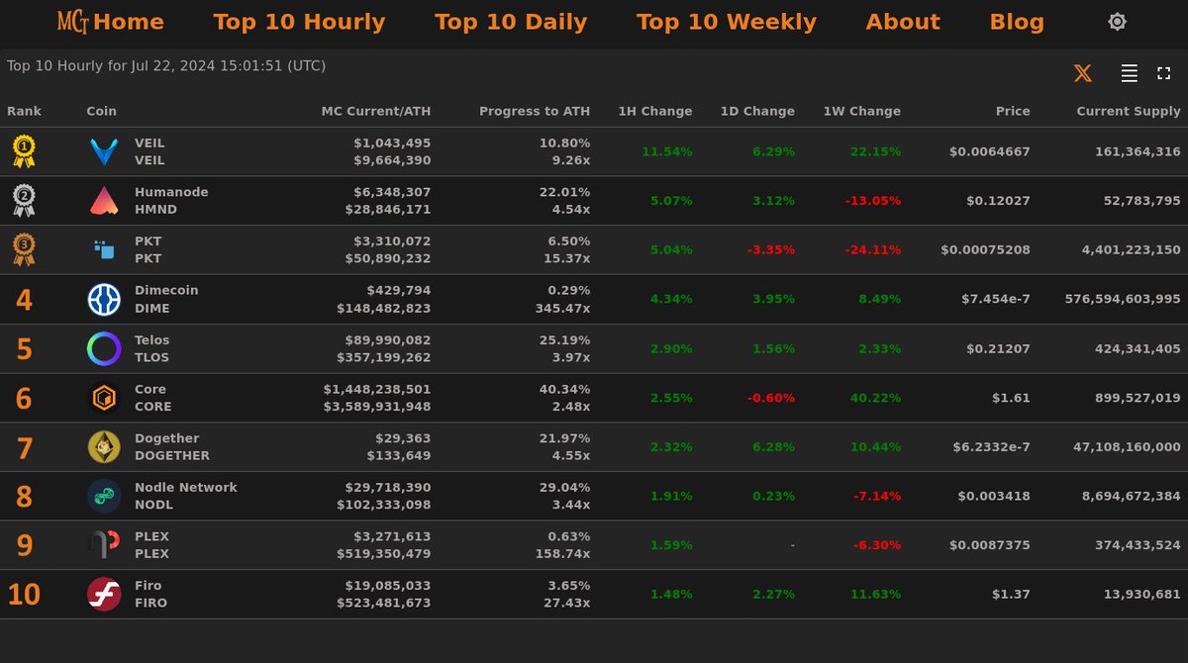Click the Core coin logo
The image size is (1188, 663).
(x=104, y=398)
